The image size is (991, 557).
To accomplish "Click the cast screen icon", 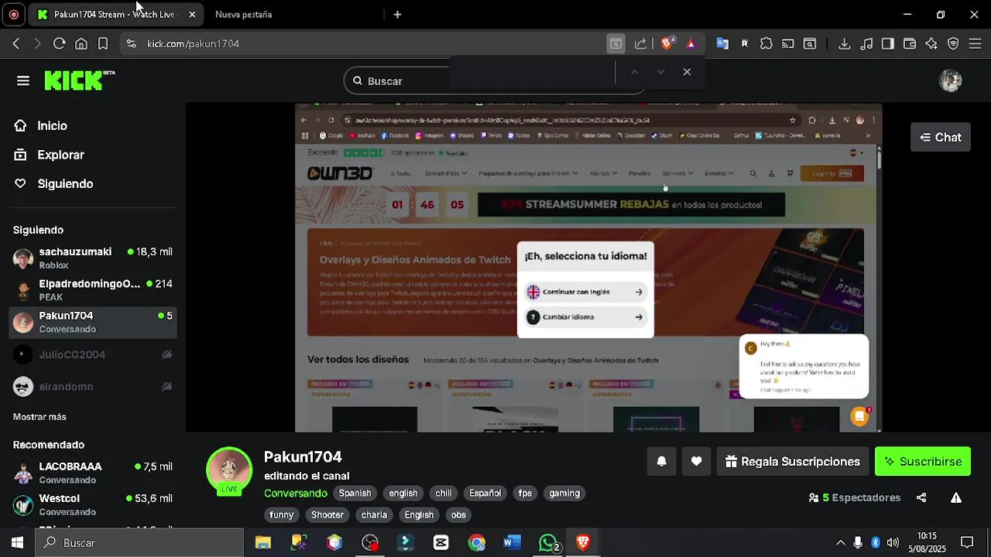I will 787,44.
